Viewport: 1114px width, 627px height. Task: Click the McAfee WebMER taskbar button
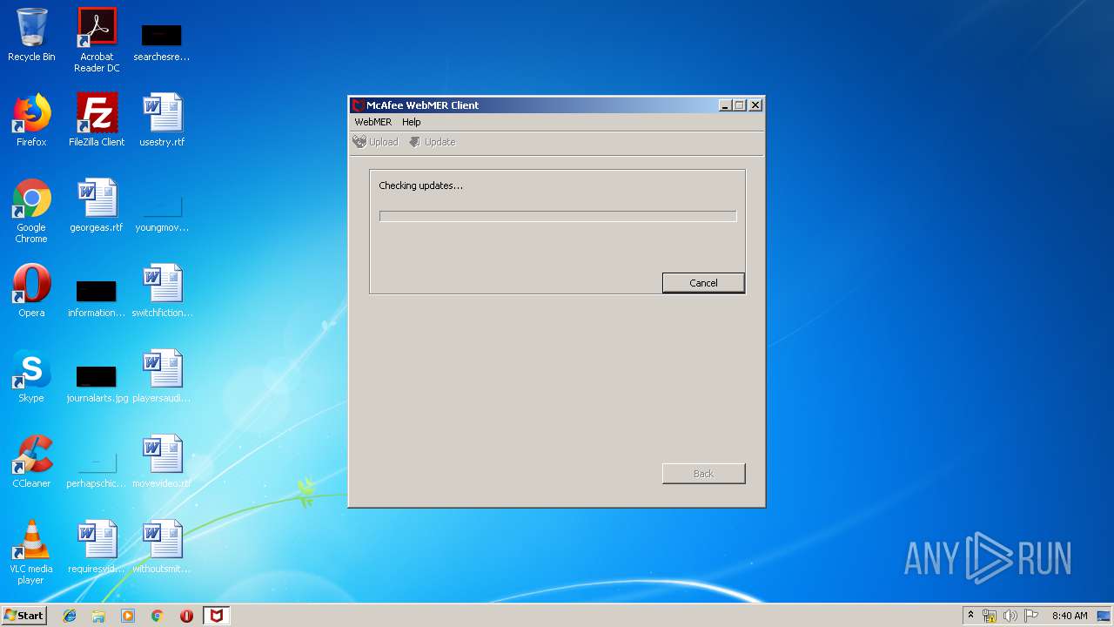[x=216, y=616]
